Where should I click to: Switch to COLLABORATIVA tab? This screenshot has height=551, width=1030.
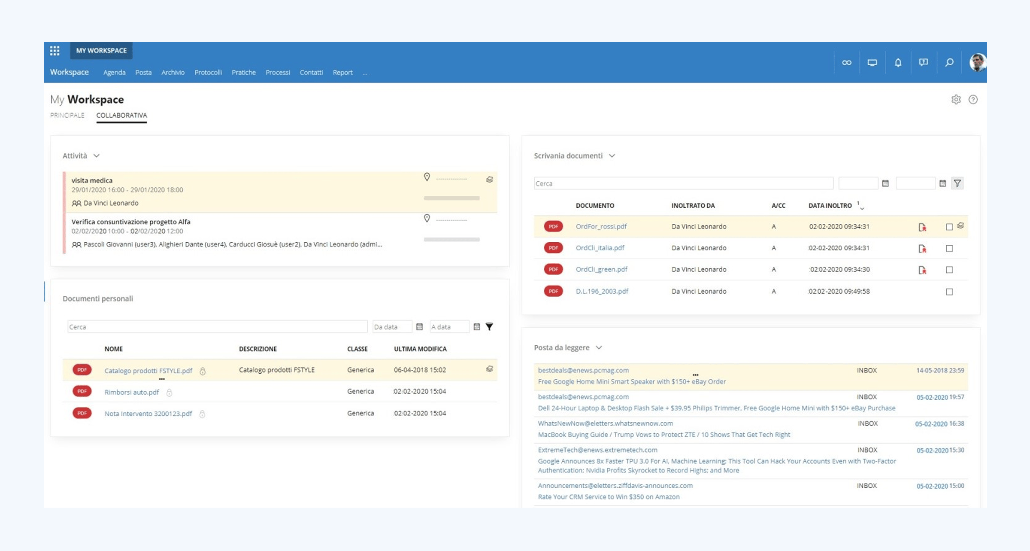[x=121, y=115]
